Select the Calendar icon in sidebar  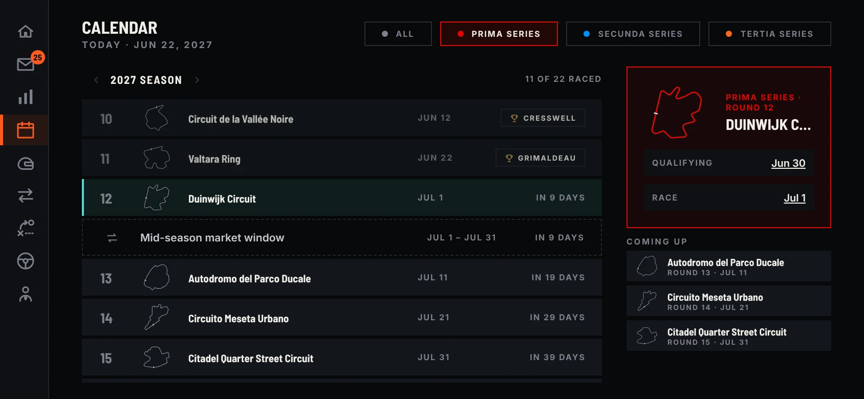[x=26, y=130]
